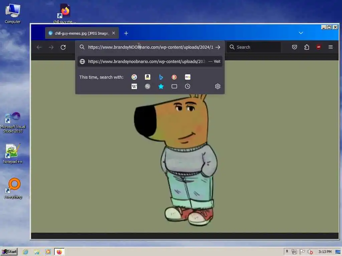The height and width of the screenshot is (256, 342).
Task: Click the Search box in toolbar
Action: [x=254, y=47]
